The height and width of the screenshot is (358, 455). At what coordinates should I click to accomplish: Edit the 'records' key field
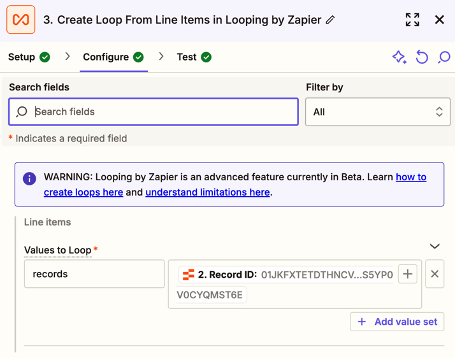click(x=94, y=274)
